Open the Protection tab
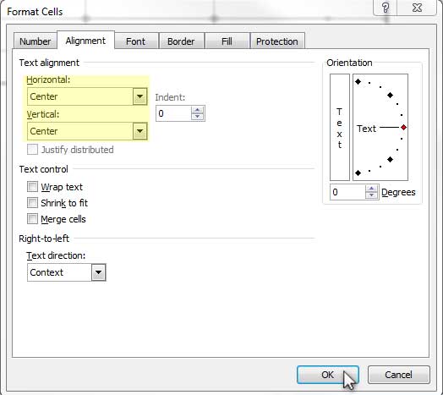This screenshot has height=395, width=443. [277, 41]
